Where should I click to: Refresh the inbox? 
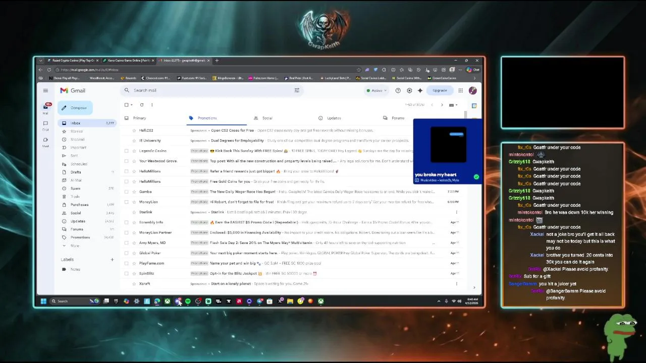click(x=142, y=105)
